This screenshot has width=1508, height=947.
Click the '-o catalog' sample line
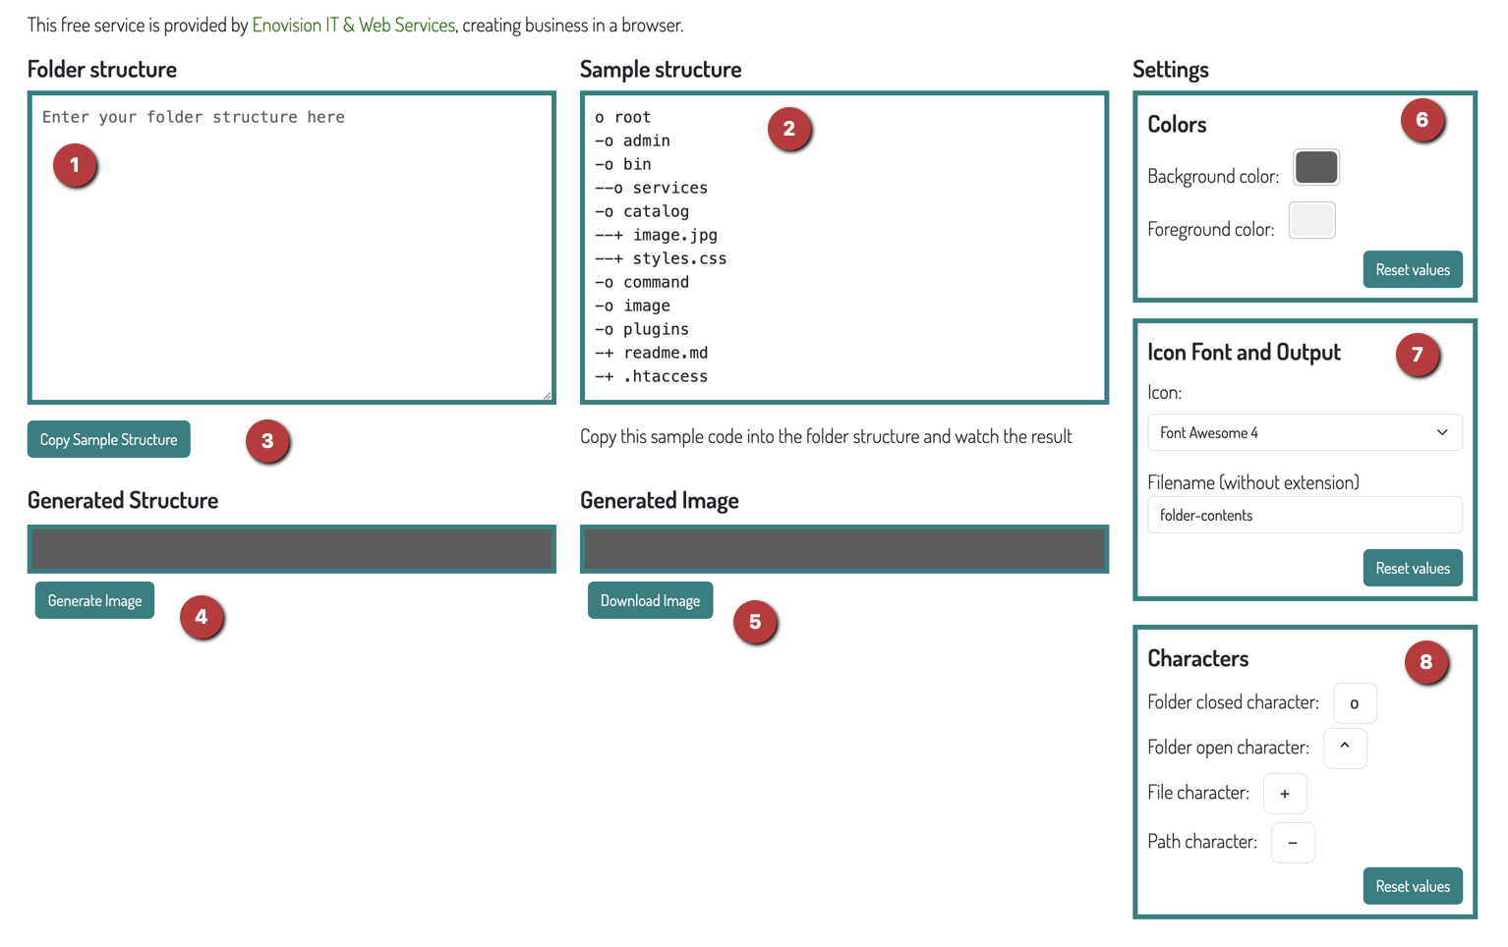tap(642, 211)
